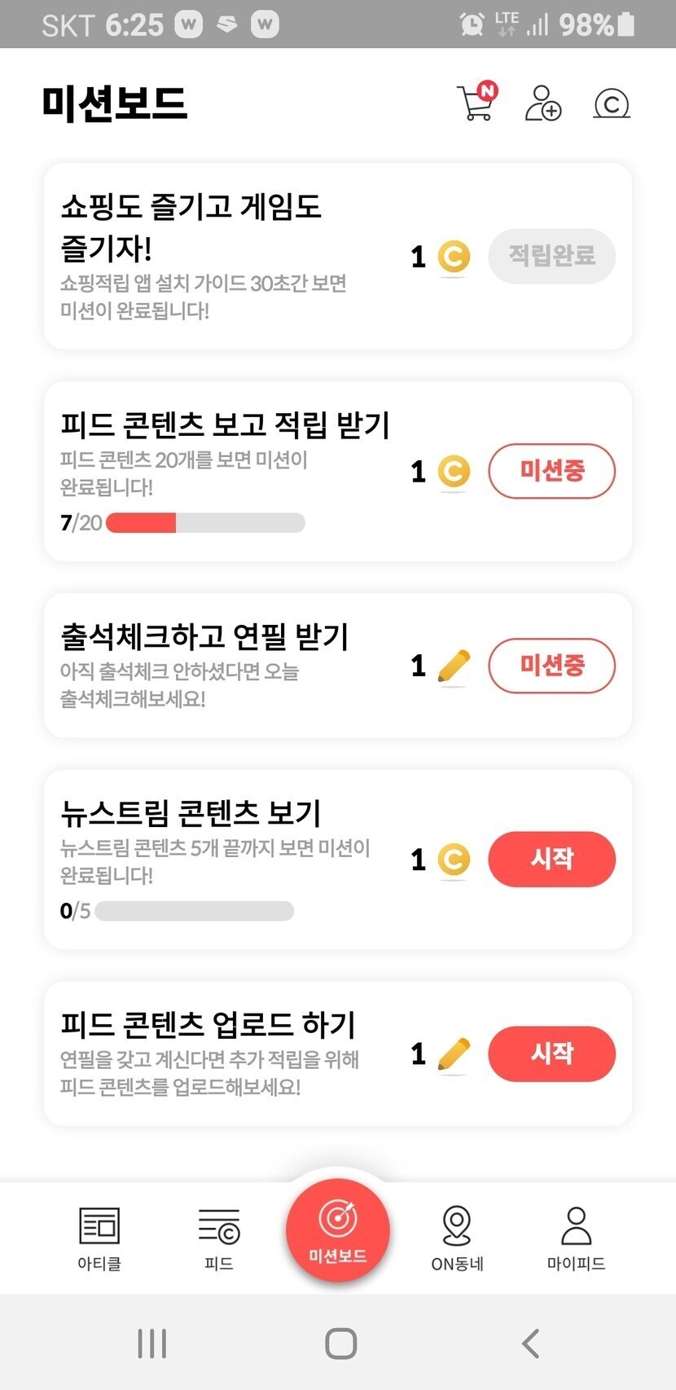Screen dimensions: 676x1390
Task: Open the ON동네 location tab
Action: [x=457, y=1238]
